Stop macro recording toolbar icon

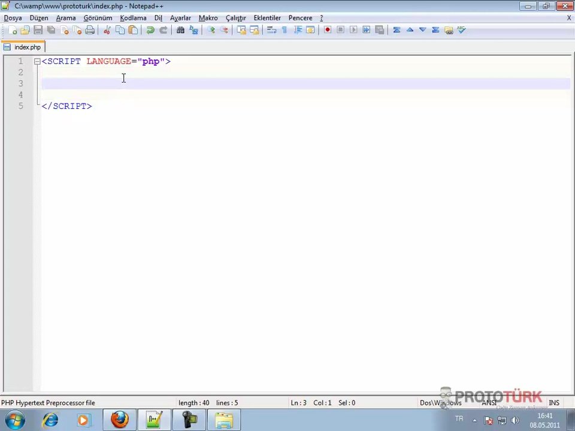coord(340,30)
